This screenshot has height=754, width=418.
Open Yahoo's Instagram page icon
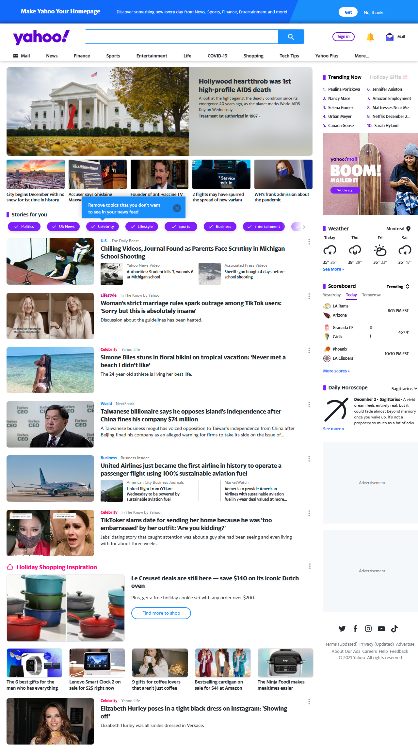pyautogui.click(x=368, y=629)
